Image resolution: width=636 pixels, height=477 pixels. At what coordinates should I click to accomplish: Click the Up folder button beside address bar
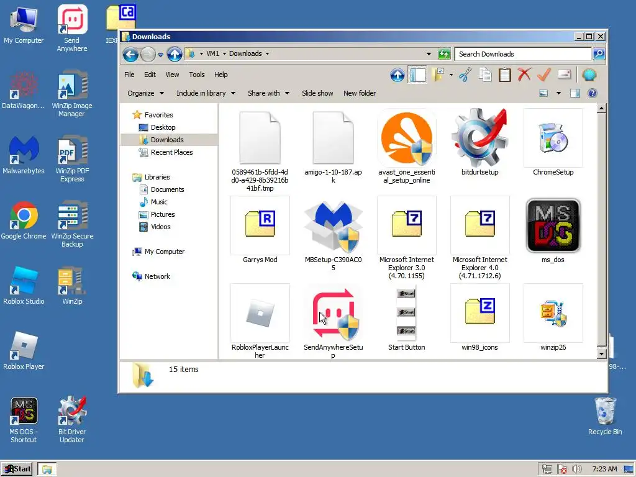pos(175,54)
